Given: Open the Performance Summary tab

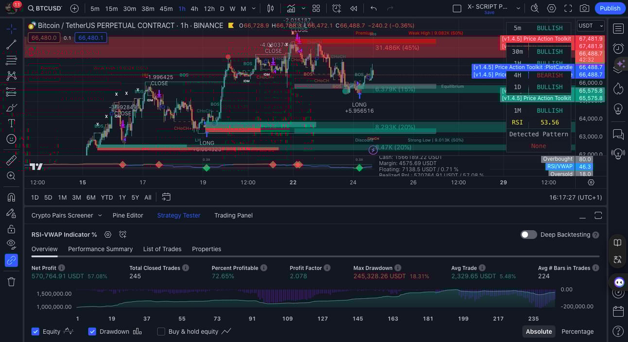Looking at the screenshot, I should tap(100, 249).
